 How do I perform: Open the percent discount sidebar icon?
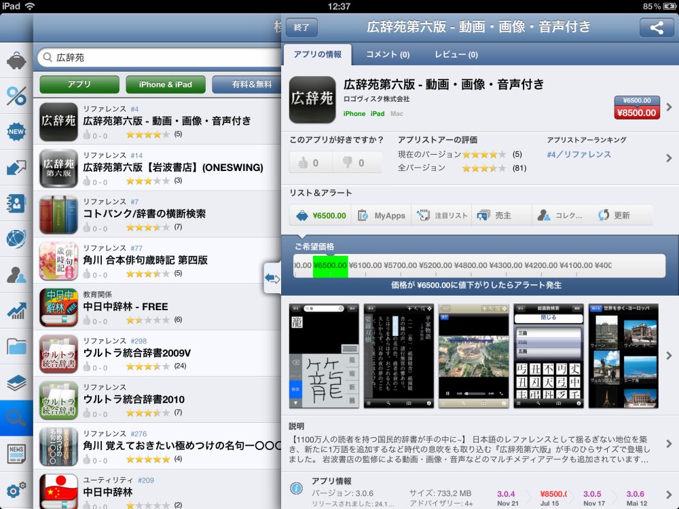pos(16,96)
